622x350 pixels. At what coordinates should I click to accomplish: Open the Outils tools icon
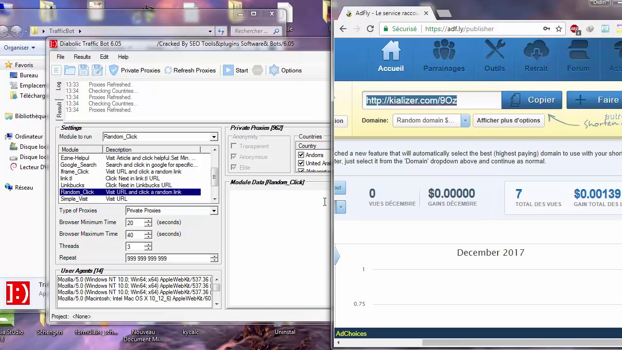click(494, 56)
